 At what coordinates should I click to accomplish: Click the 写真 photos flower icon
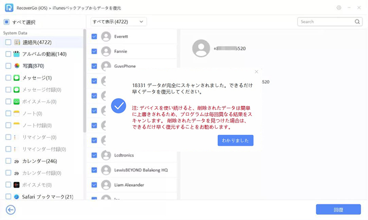(x=17, y=66)
